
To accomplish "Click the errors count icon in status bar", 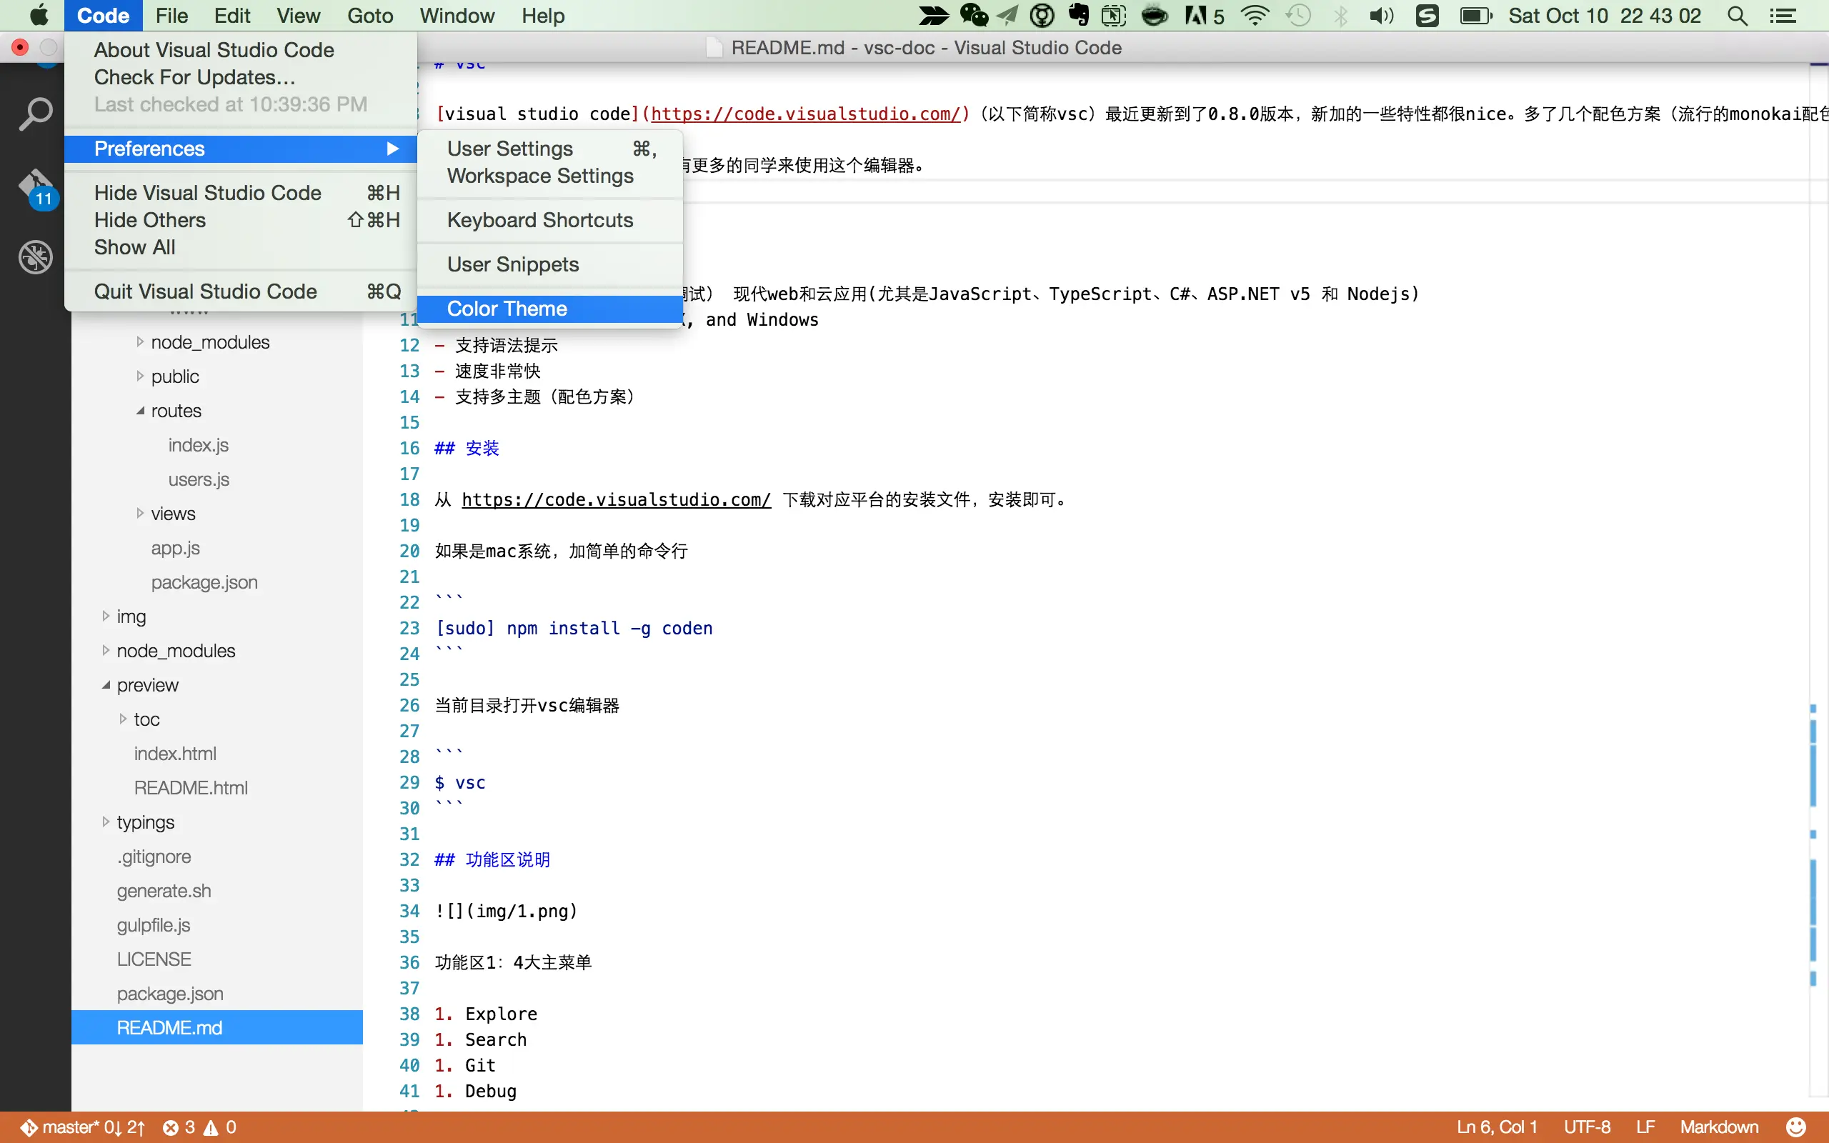I will coord(171,1127).
